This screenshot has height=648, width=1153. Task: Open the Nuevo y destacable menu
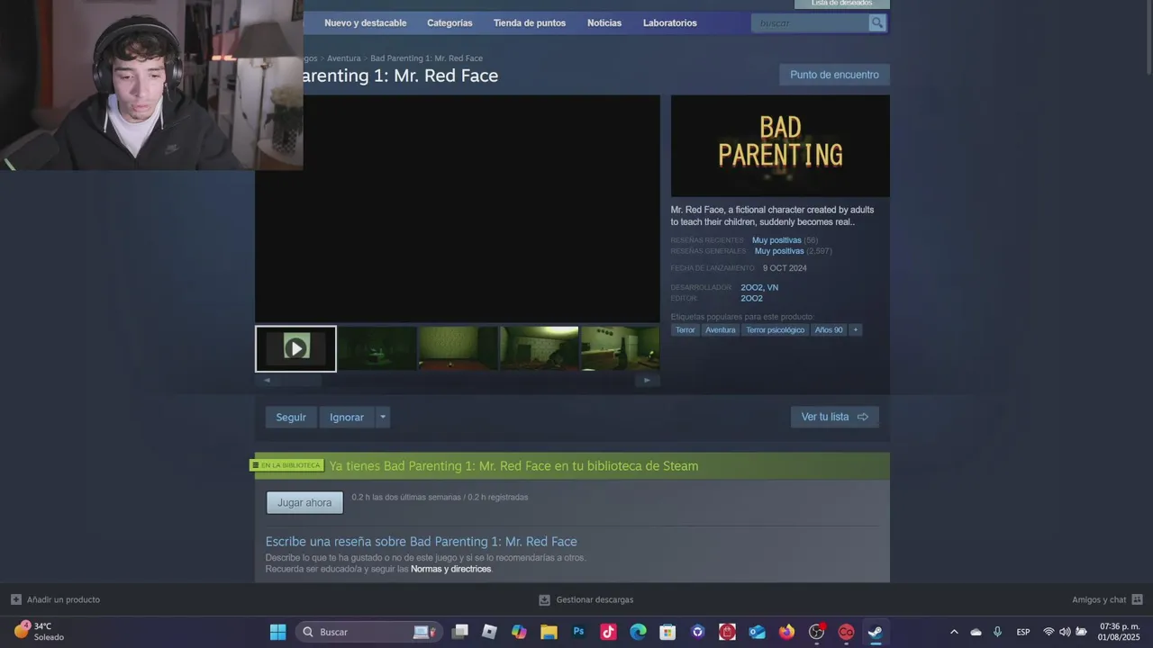click(365, 22)
